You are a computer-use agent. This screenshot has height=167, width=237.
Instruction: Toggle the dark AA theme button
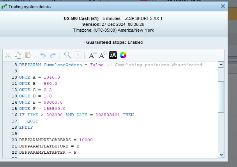point(113,55)
